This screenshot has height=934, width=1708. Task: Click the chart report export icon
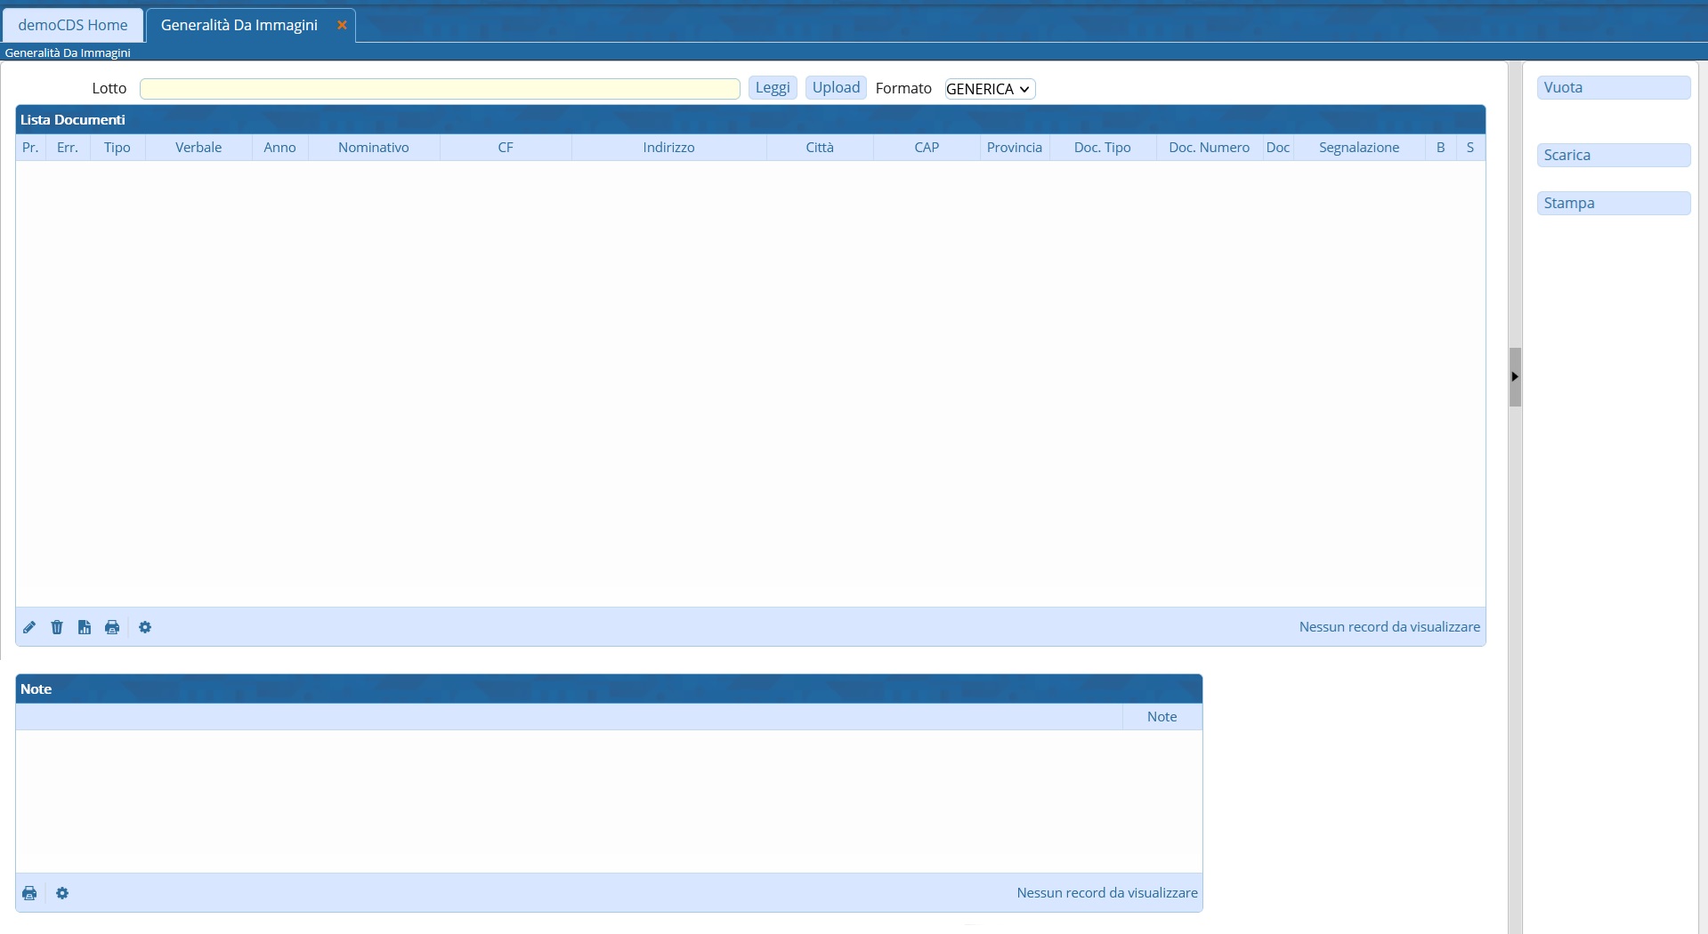pyautogui.click(x=85, y=627)
